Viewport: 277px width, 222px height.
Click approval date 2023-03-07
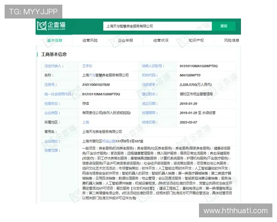click(x=188, y=122)
